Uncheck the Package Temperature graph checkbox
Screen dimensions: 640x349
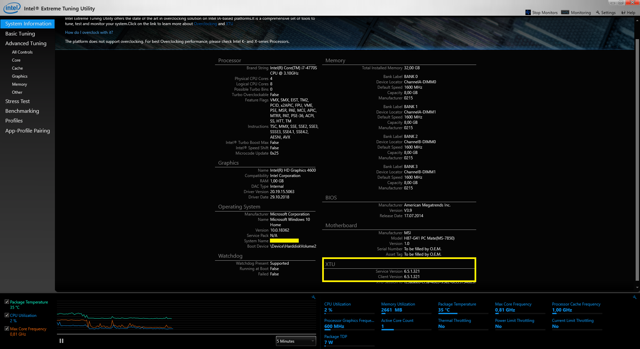[x=7, y=301]
